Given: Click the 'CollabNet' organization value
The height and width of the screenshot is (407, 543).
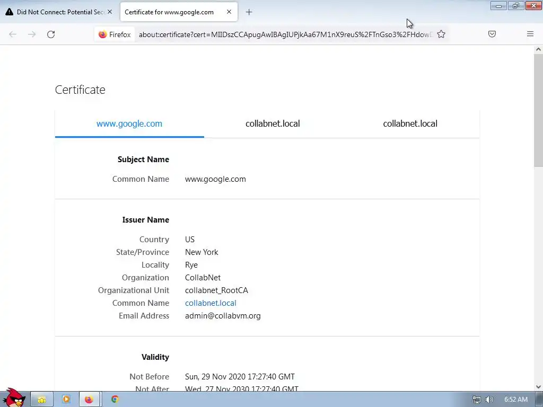Looking at the screenshot, I should point(203,278).
